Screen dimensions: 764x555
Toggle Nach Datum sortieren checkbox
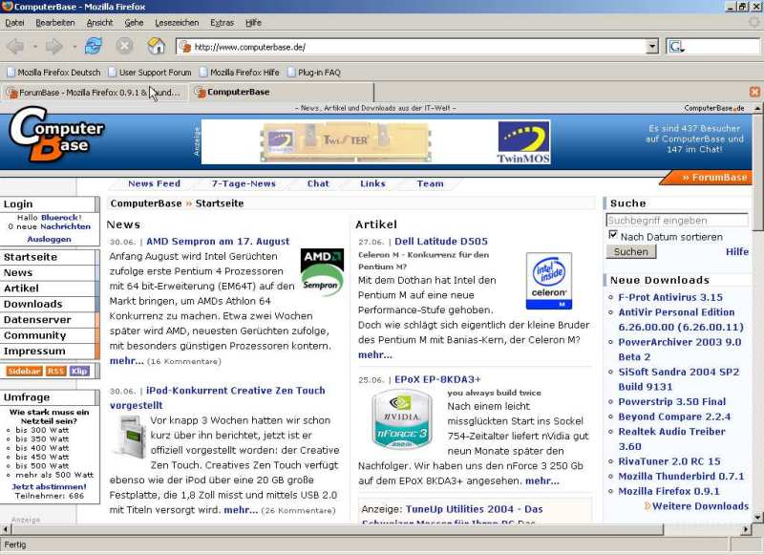tap(613, 235)
